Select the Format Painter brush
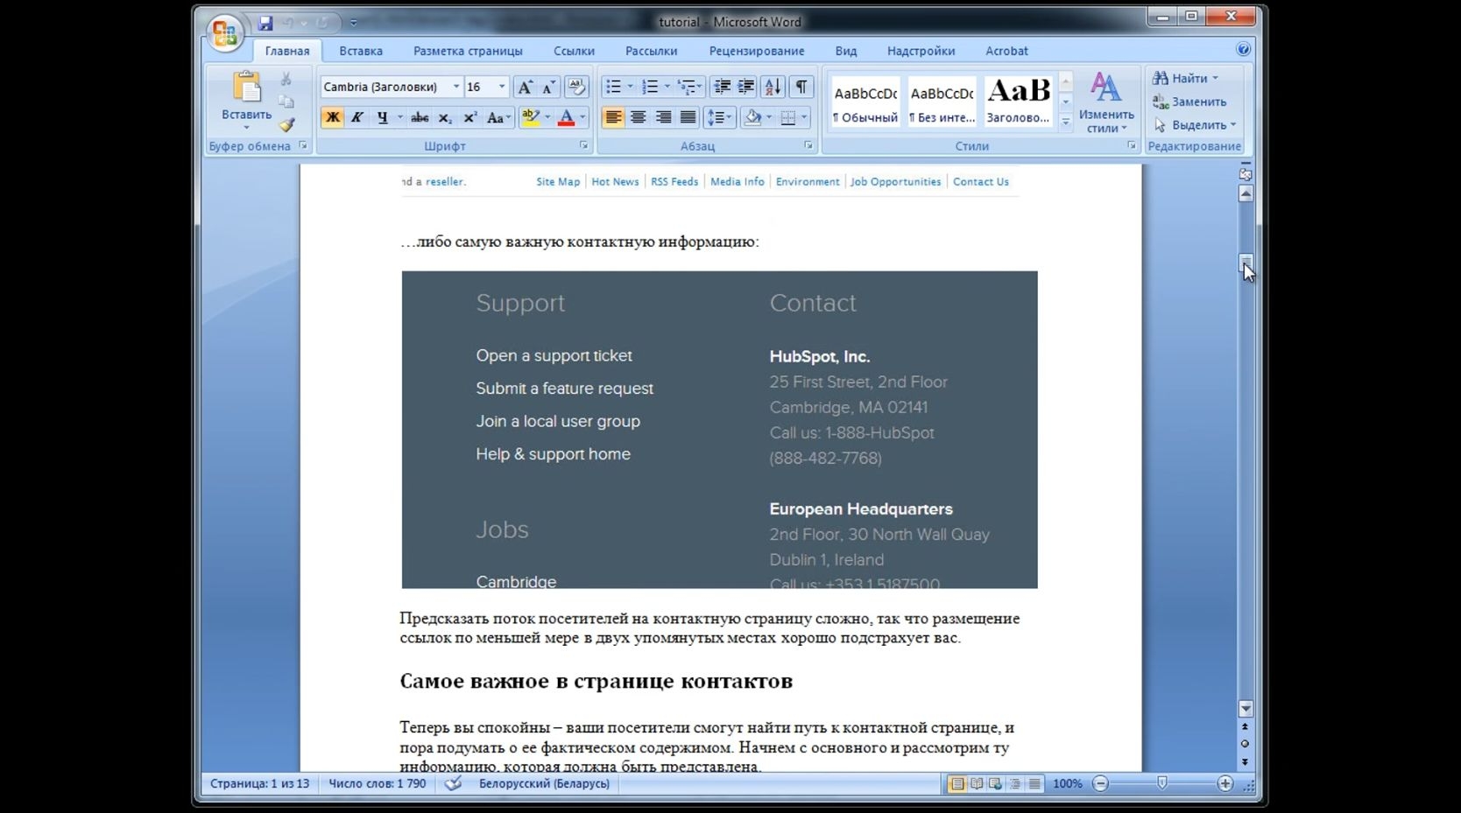This screenshot has height=813, width=1461. tap(286, 124)
